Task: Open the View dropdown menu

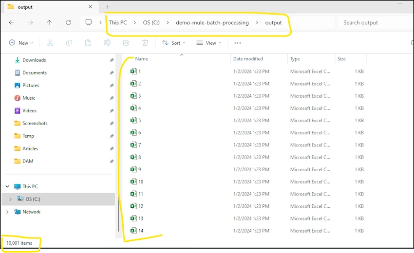Action: pyautogui.click(x=209, y=43)
